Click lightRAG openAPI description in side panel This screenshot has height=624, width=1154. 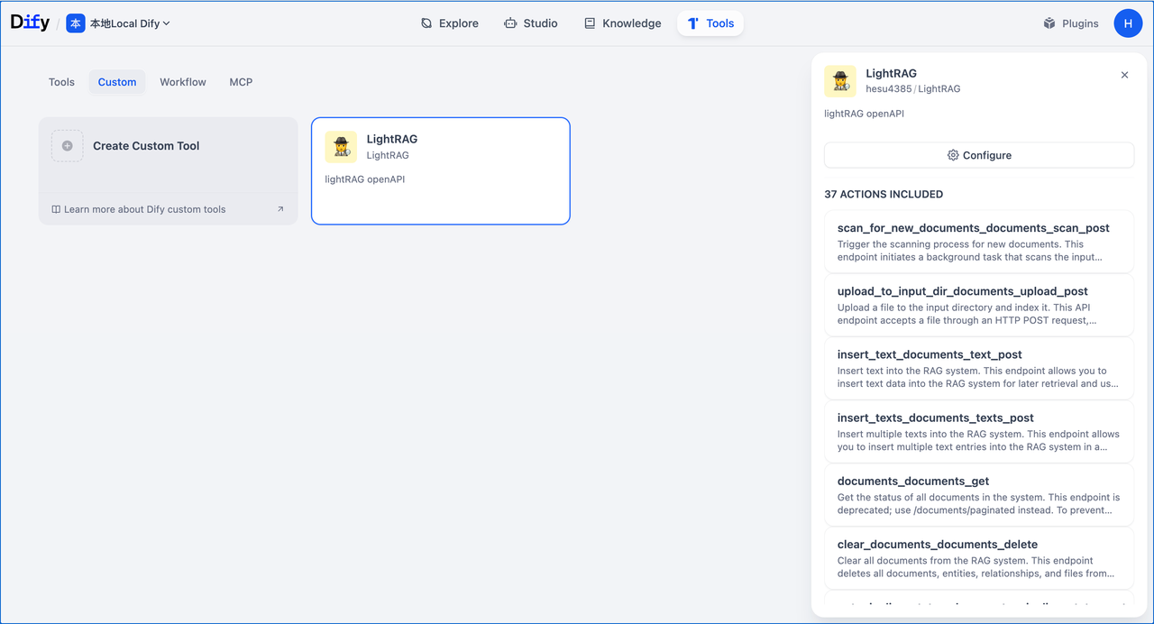click(864, 114)
